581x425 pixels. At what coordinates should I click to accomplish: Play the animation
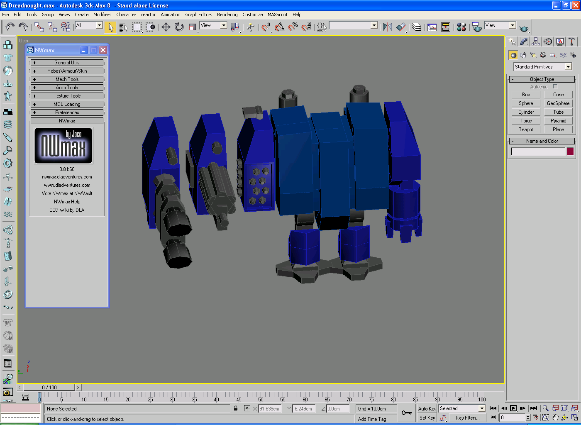coord(513,408)
